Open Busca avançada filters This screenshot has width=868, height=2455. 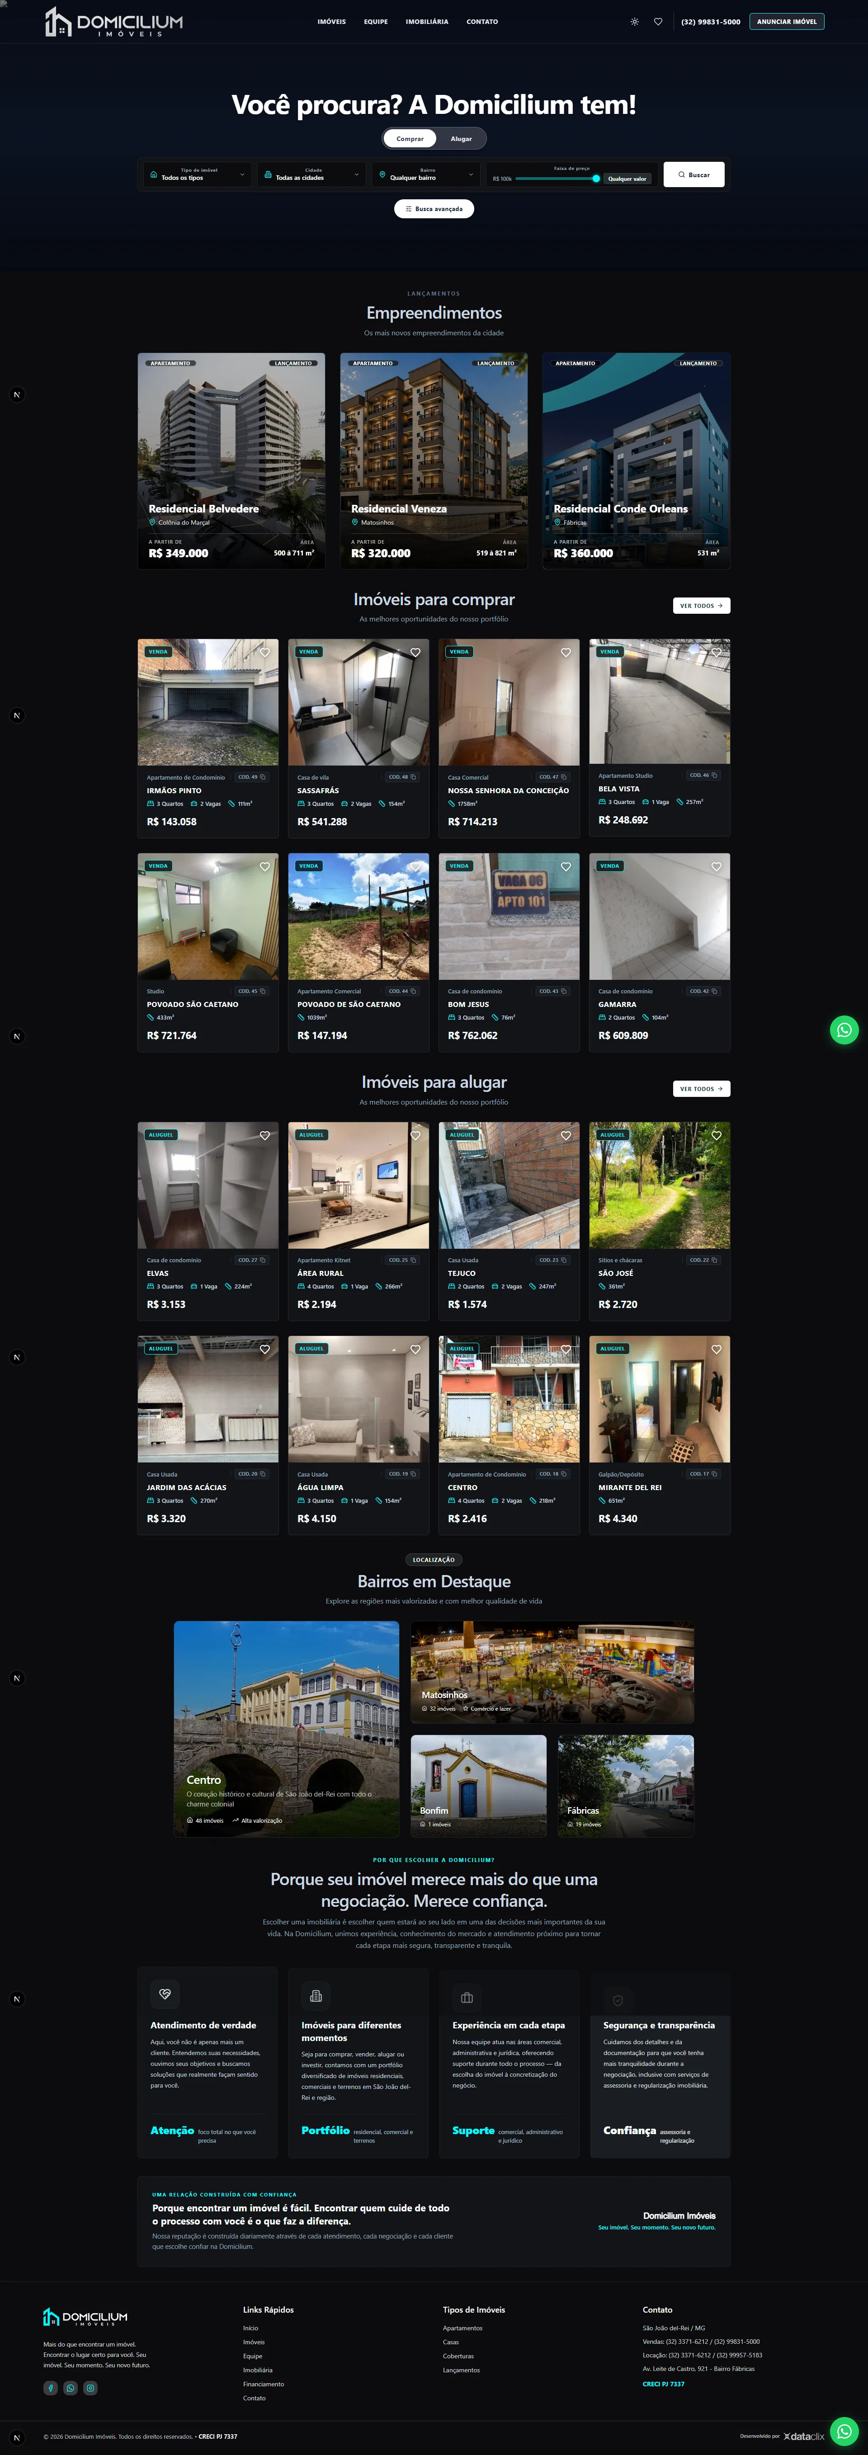tap(434, 209)
